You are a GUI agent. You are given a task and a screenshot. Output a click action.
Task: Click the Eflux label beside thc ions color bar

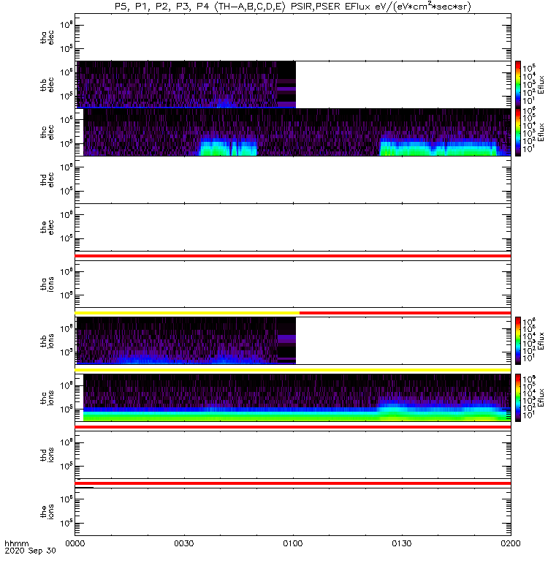pyautogui.click(x=541, y=398)
